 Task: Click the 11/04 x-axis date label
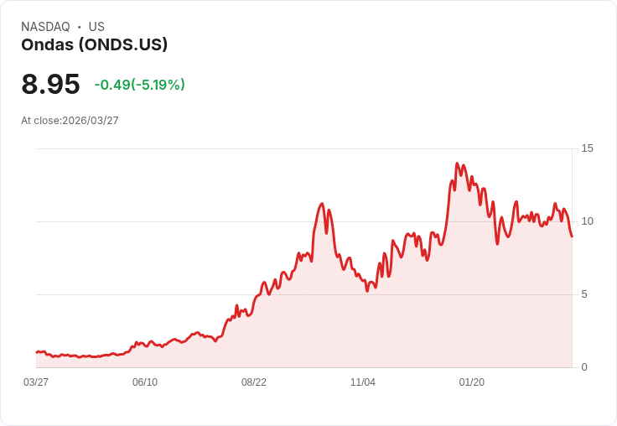point(363,382)
